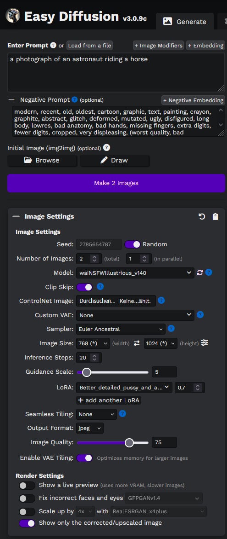The width and height of the screenshot is (227, 539).
Task: Adjust the Guidance Scale slider
Action: click(x=113, y=372)
